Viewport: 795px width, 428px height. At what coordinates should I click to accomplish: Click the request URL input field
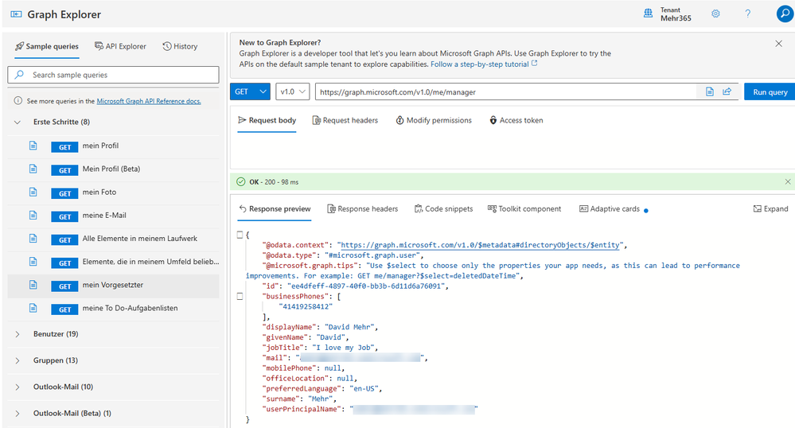pos(506,91)
